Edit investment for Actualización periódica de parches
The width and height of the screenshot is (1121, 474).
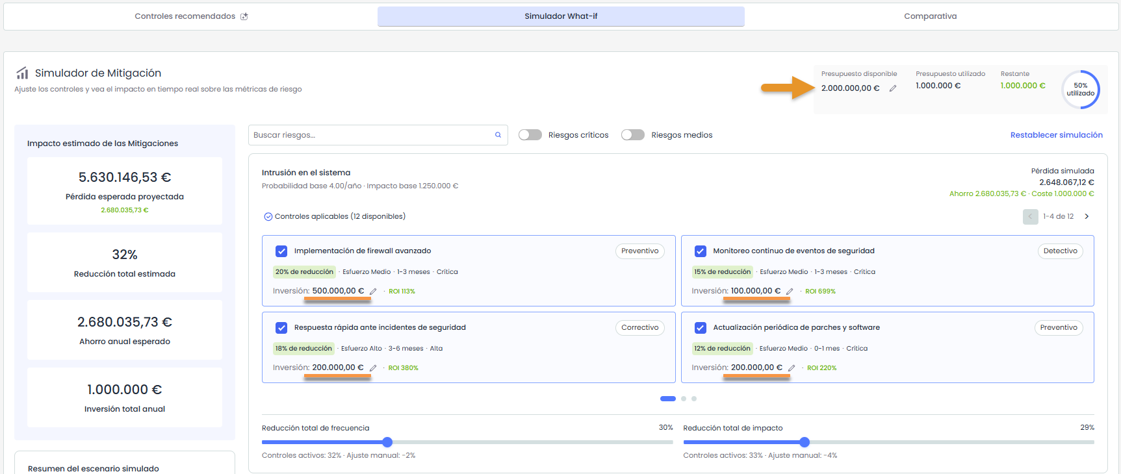pyautogui.click(x=792, y=368)
